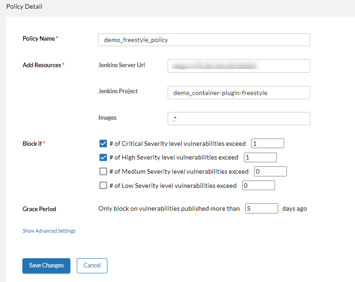Screen dimensions: 355x282
Task: Enable the Low Severity vulnerabilities checkbox
Action: click(x=103, y=186)
